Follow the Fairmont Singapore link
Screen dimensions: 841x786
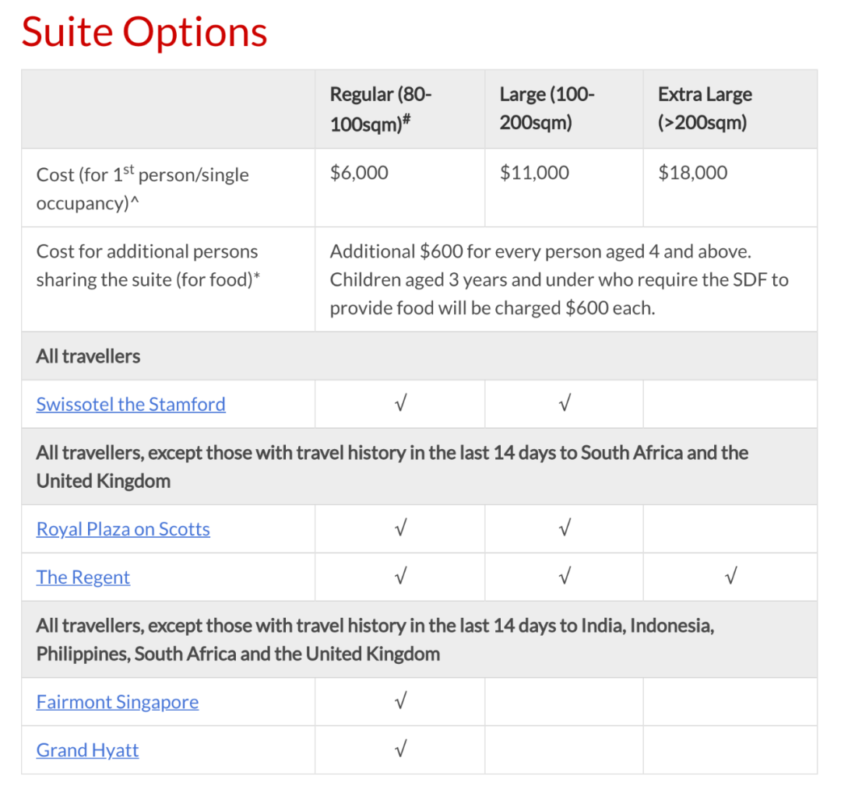[x=118, y=702]
